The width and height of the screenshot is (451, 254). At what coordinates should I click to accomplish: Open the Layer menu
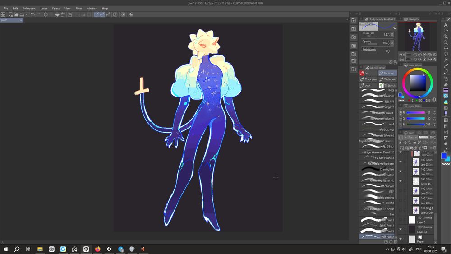(44, 8)
